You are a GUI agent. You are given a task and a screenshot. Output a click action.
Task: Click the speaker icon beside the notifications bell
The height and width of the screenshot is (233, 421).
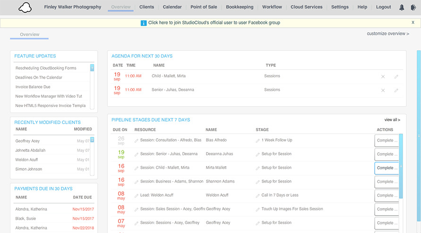point(413,7)
